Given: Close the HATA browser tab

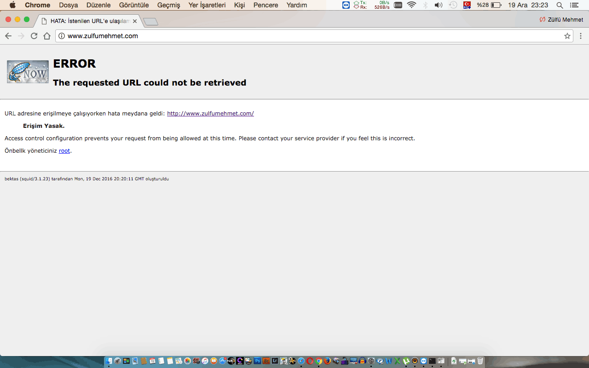Looking at the screenshot, I should 135,21.
